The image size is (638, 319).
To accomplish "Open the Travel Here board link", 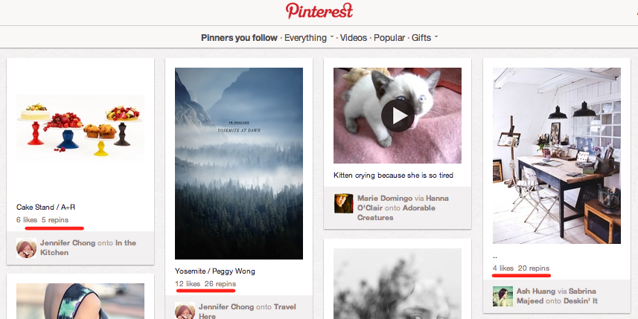I will (247, 312).
